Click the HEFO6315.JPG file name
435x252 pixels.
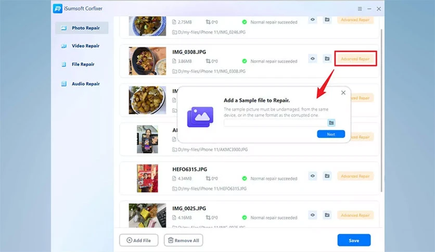click(190, 169)
